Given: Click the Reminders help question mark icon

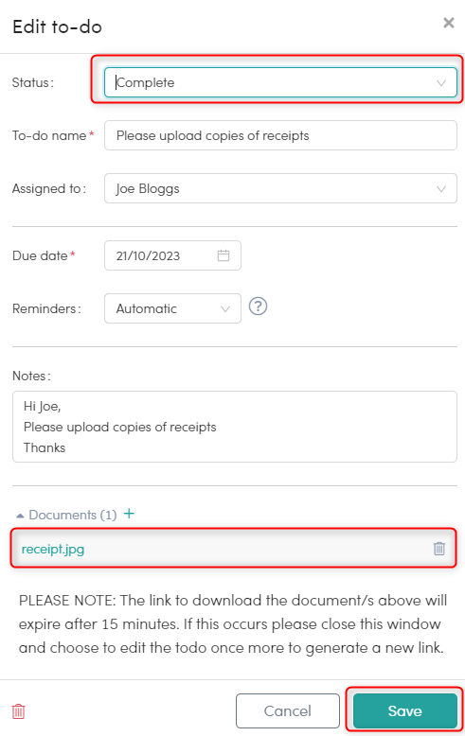Looking at the screenshot, I should click(x=258, y=307).
